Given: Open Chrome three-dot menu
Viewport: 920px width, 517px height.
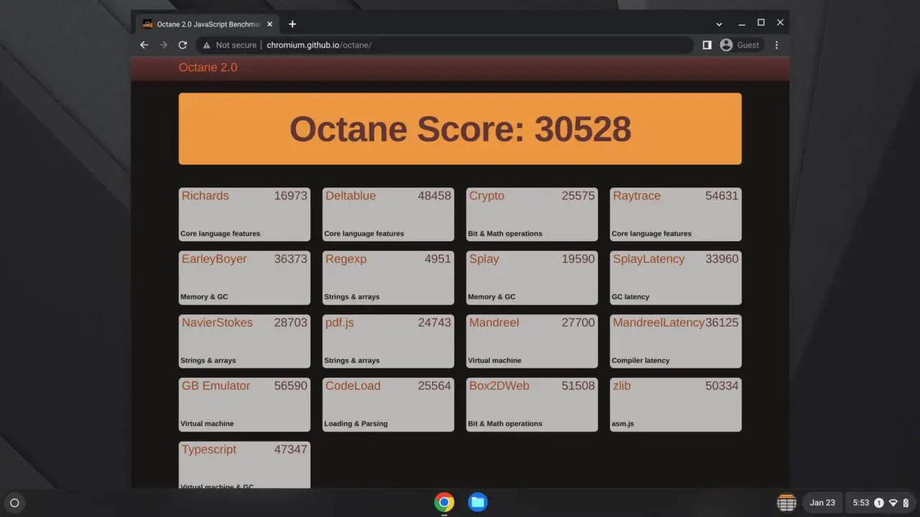Looking at the screenshot, I should click(776, 45).
